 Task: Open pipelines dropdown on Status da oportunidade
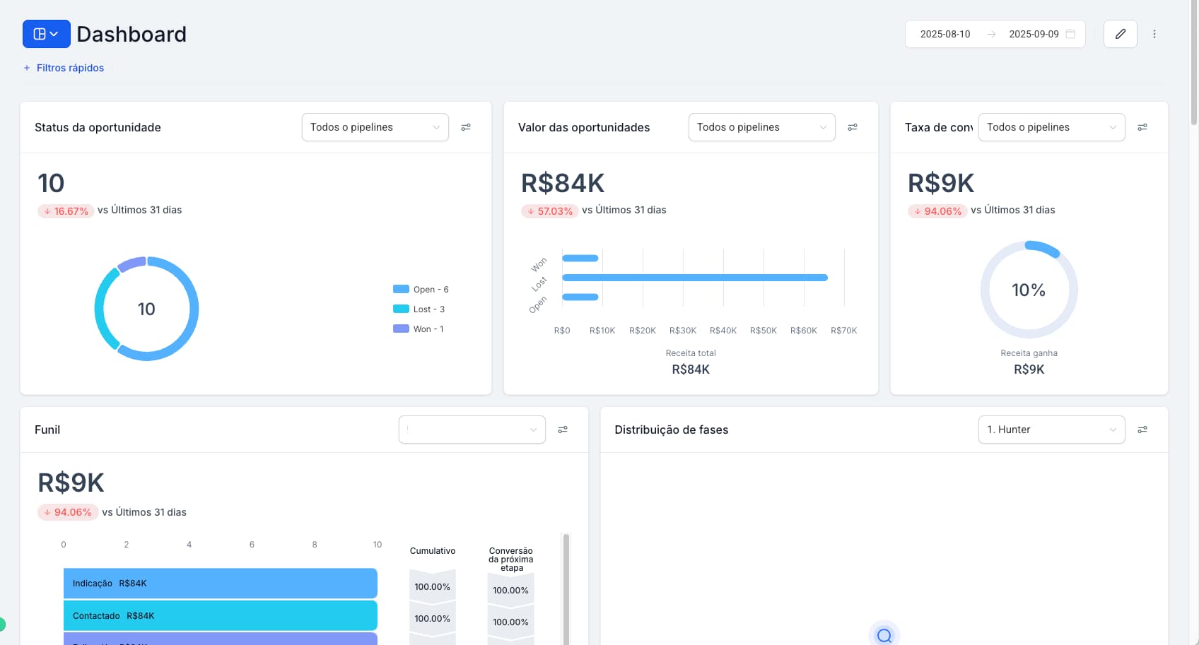pyautogui.click(x=375, y=127)
